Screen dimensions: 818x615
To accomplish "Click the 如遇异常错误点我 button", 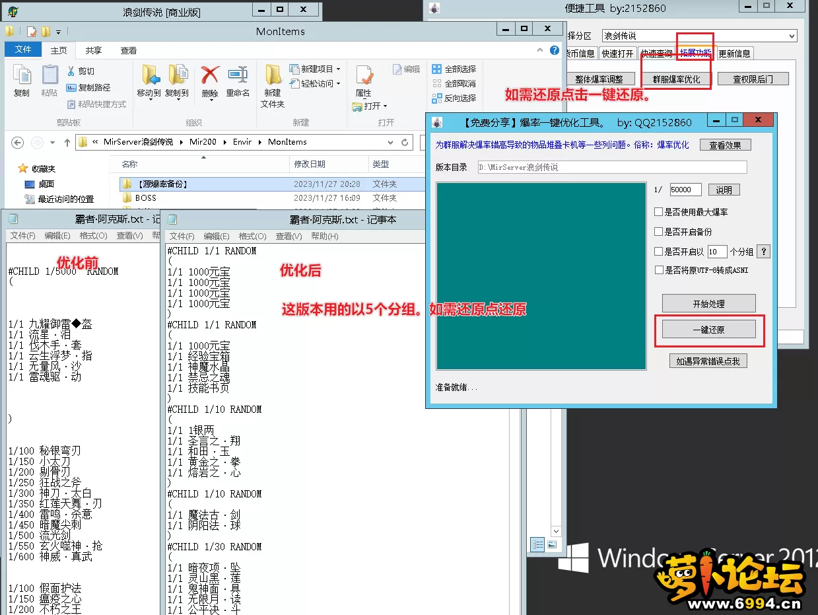I will point(708,361).
